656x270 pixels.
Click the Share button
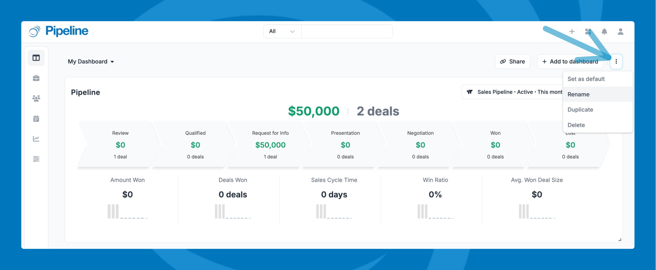[x=512, y=62]
